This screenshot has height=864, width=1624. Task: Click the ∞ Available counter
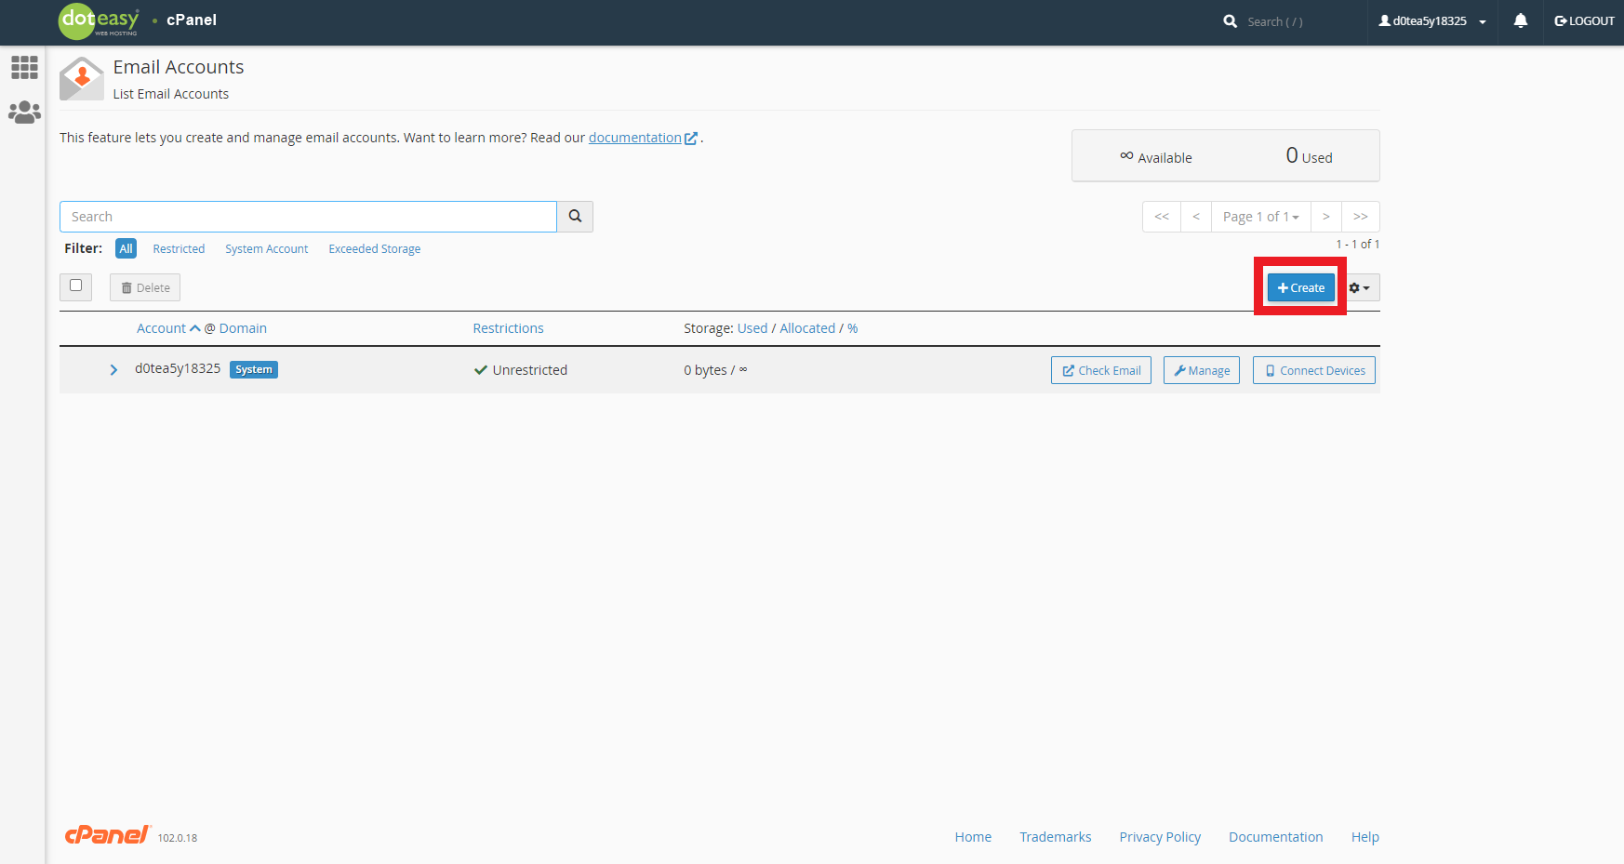(x=1156, y=157)
